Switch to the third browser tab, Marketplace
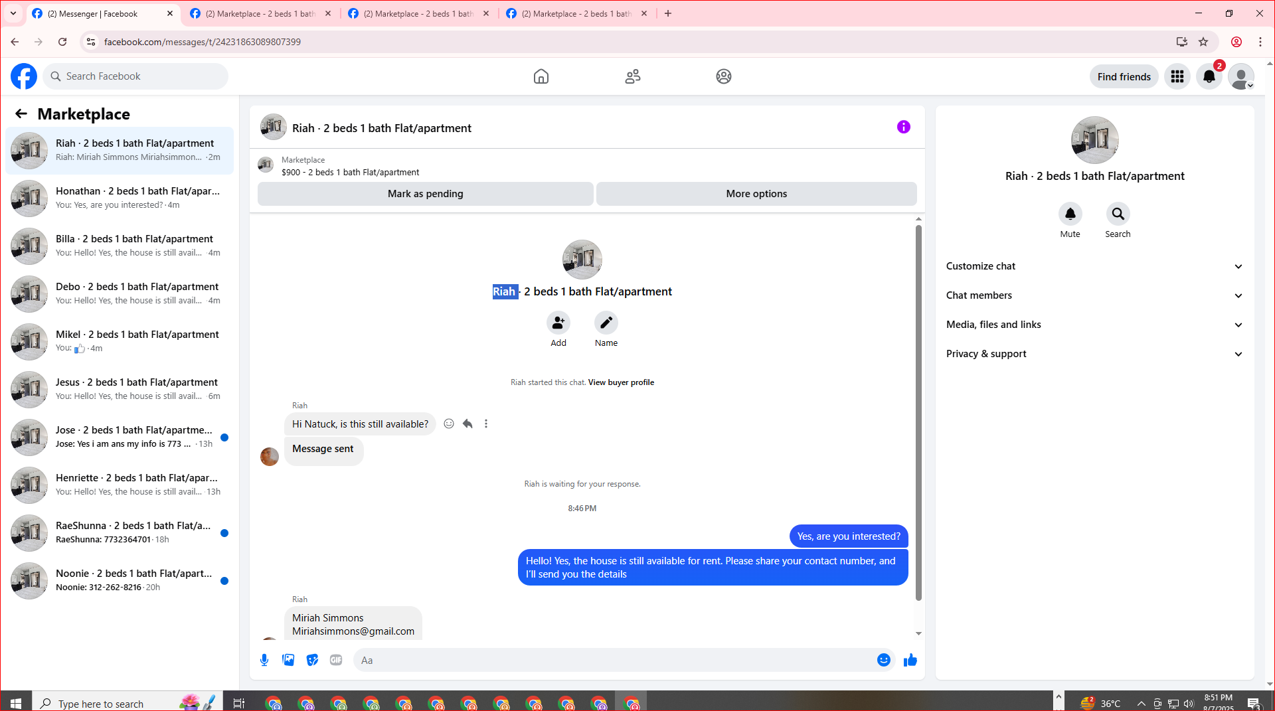Screen dimensions: 1275x711 pyautogui.click(x=418, y=13)
